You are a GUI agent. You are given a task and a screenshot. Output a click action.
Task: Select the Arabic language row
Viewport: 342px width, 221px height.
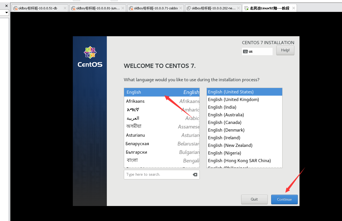click(162, 118)
